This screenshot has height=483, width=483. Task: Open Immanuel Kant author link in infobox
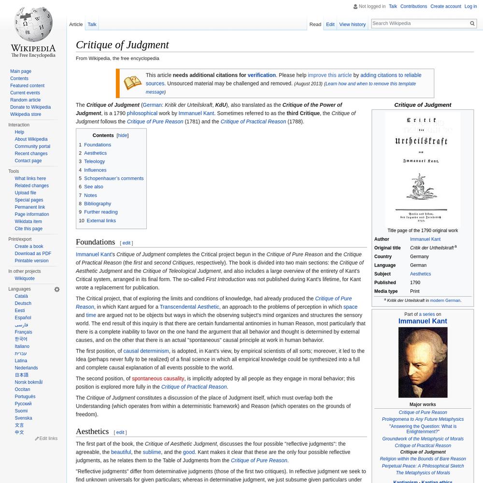coord(425,240)
